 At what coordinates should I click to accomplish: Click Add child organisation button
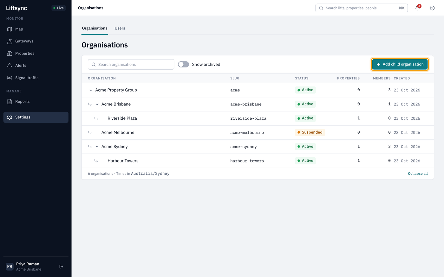point(400,64)
